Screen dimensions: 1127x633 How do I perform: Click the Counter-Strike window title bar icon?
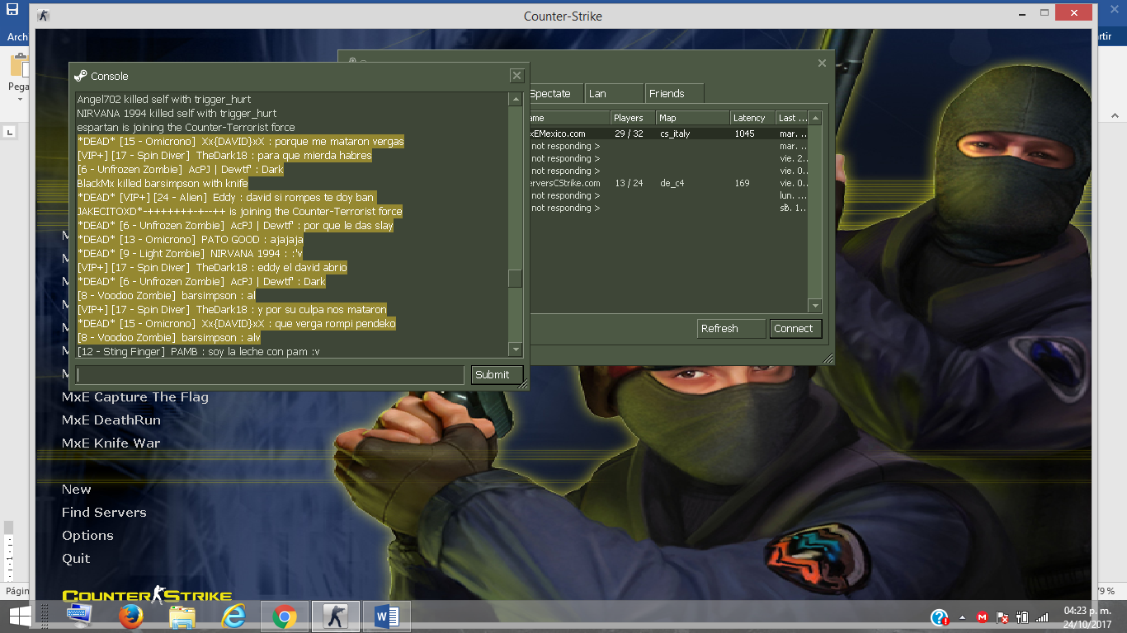point(43,16)
